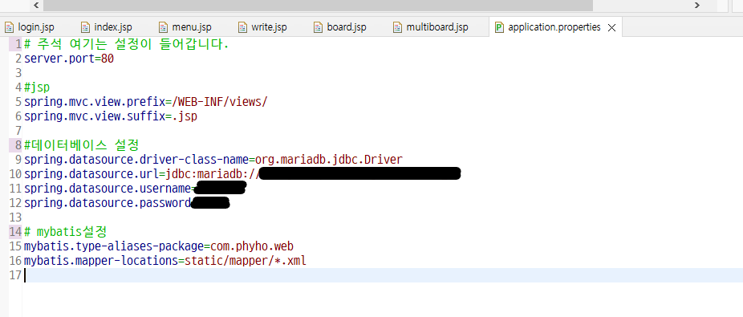Click the write.jsp file icon
Image resolution: width=743 pixels, height=317 pixels.
point(242,27)
